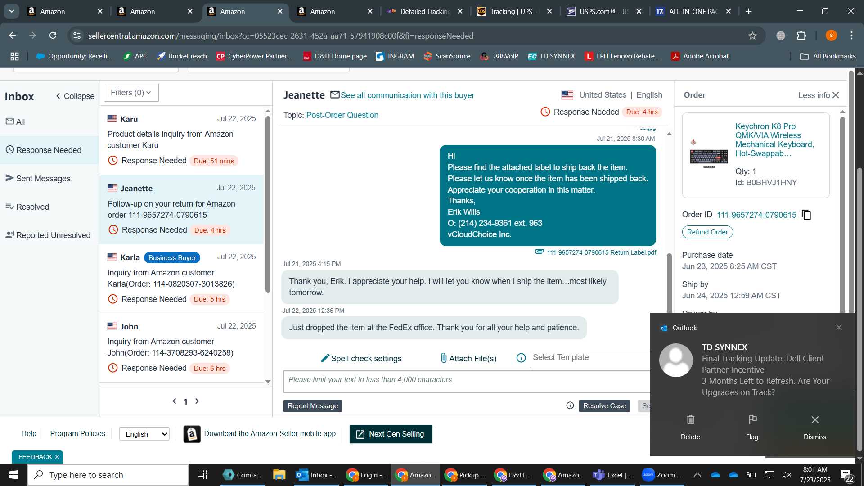Open Reported Unresolved folder

pyautogui.click(x=49, y=235)
